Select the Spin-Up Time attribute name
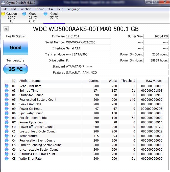170x172 pixels. tap(29, 91)
